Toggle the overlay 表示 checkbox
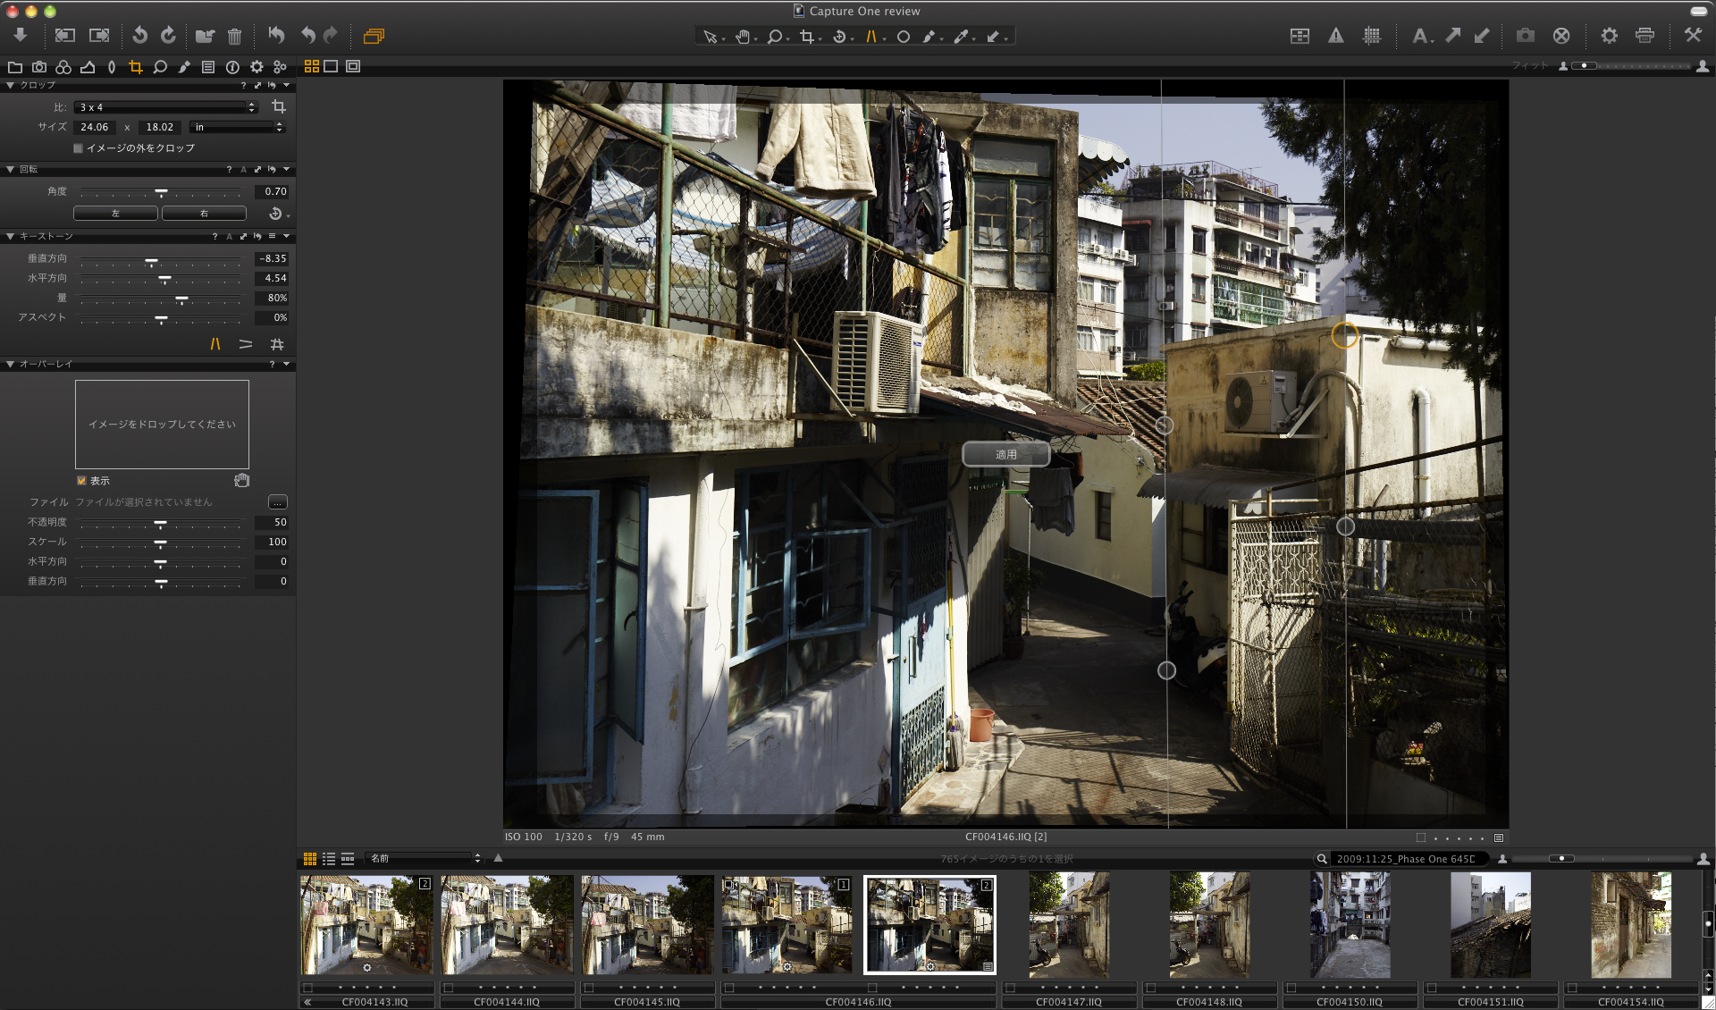 tap(81, 481)
